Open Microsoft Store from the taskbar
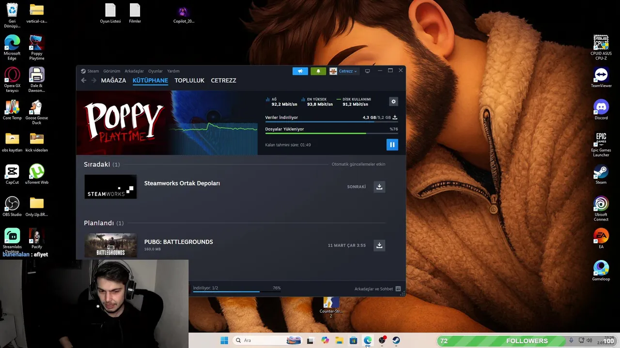 353,341
